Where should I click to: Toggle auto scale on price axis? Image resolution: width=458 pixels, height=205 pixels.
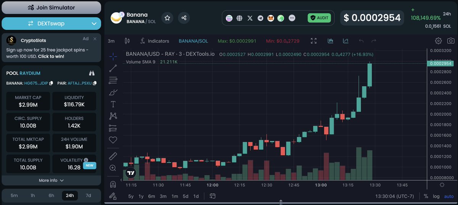click(448, 196)
